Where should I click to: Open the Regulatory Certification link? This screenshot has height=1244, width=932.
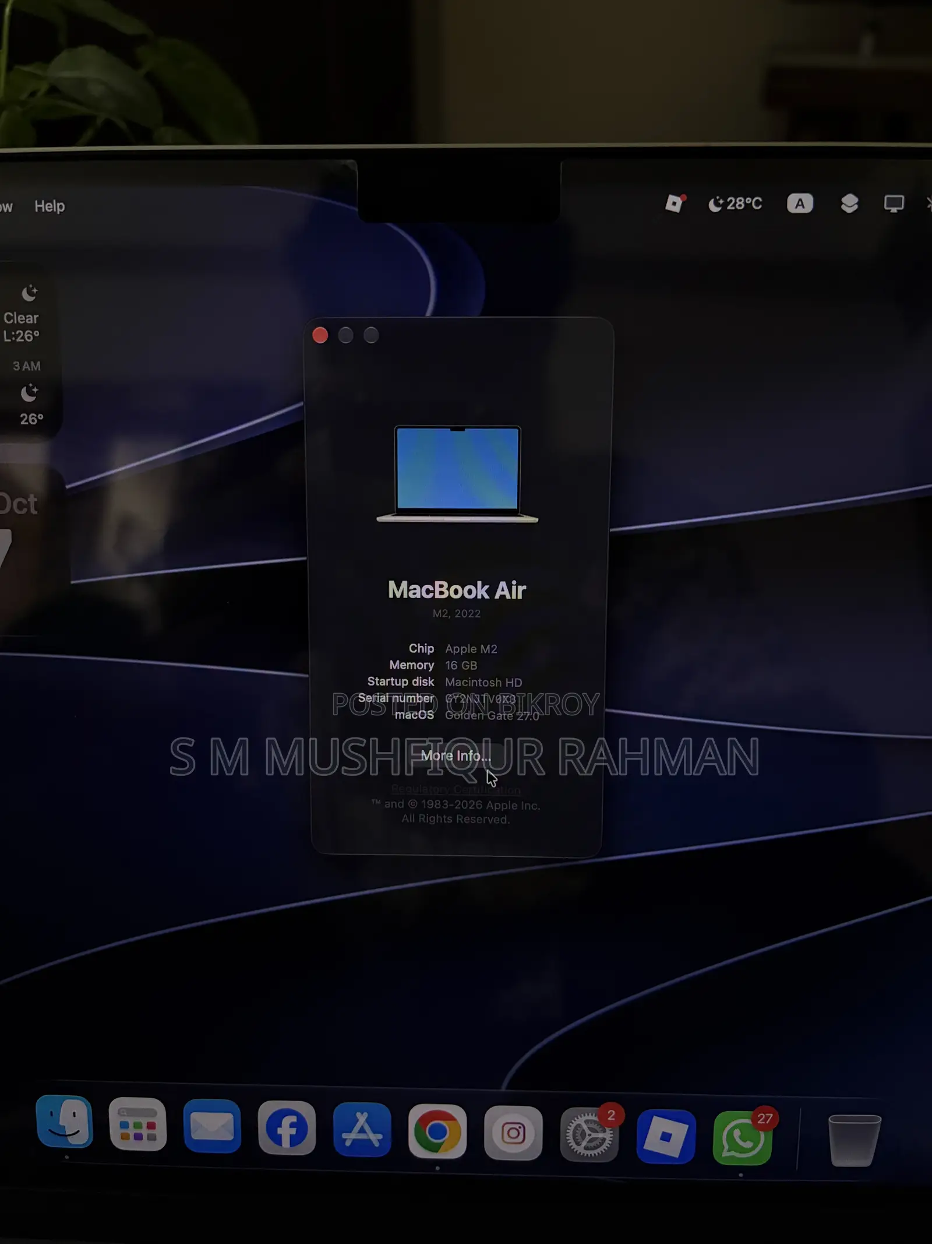click(456, 789)
